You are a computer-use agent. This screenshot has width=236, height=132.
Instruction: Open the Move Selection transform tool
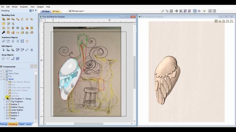pos(3,41)
